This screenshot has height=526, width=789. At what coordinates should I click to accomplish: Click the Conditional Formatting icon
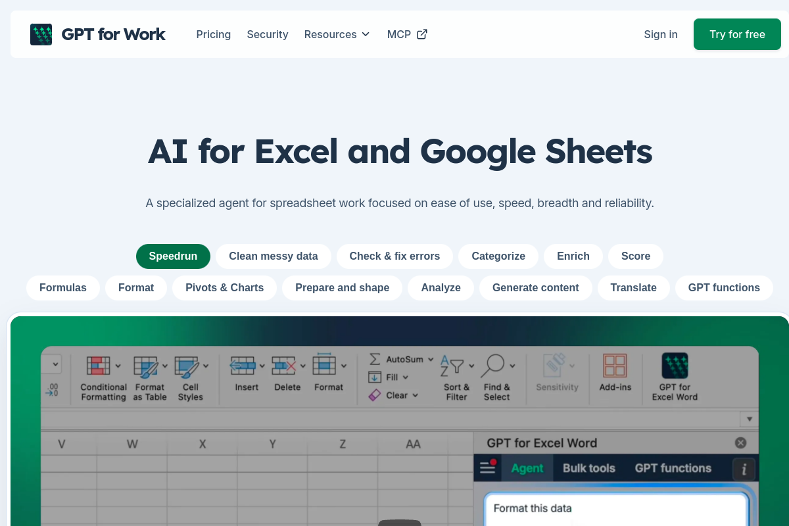point(99,366)
